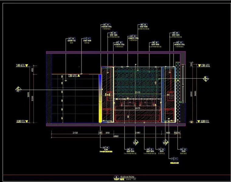Pick the ±0.000 F.F.L marker under 2.400 level
Screen dimensions: 231x182
point(22,121)
